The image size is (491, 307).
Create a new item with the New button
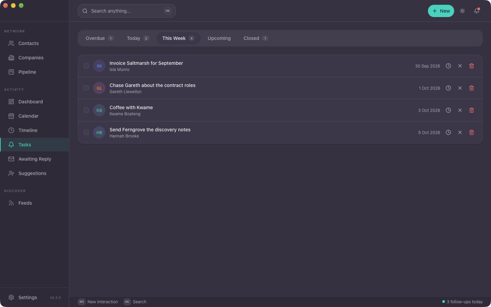point(441,11)
